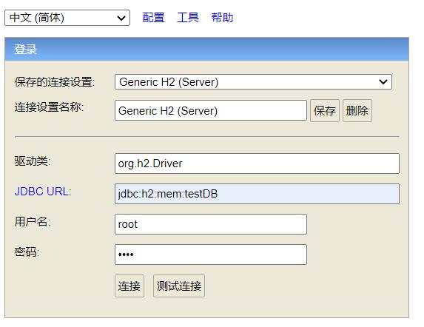Viewport: 424px width, 327px height.
Task: Open the 帮助 help link
Action: click(x=222, y=18)
